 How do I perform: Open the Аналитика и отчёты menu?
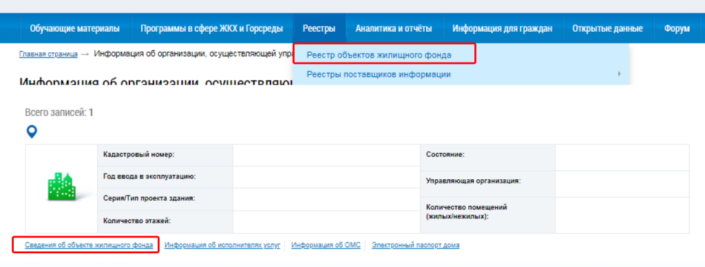point(394,29)
